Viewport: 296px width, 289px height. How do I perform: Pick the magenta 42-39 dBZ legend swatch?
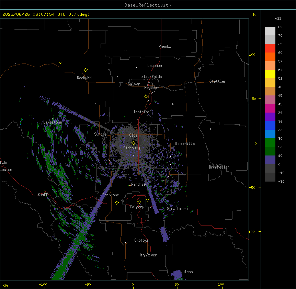tap(270, 108)
